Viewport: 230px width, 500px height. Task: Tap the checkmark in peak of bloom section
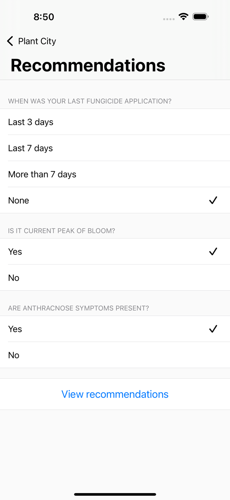click(x=213, y=252)
